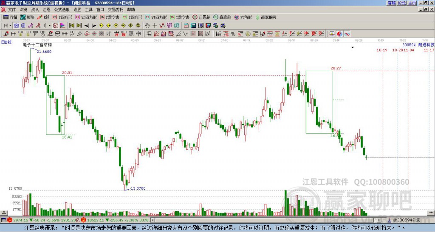This screenshot has height=232, width=435.
Task: Click the 论坛 forum link
Action: click(402, 3)
